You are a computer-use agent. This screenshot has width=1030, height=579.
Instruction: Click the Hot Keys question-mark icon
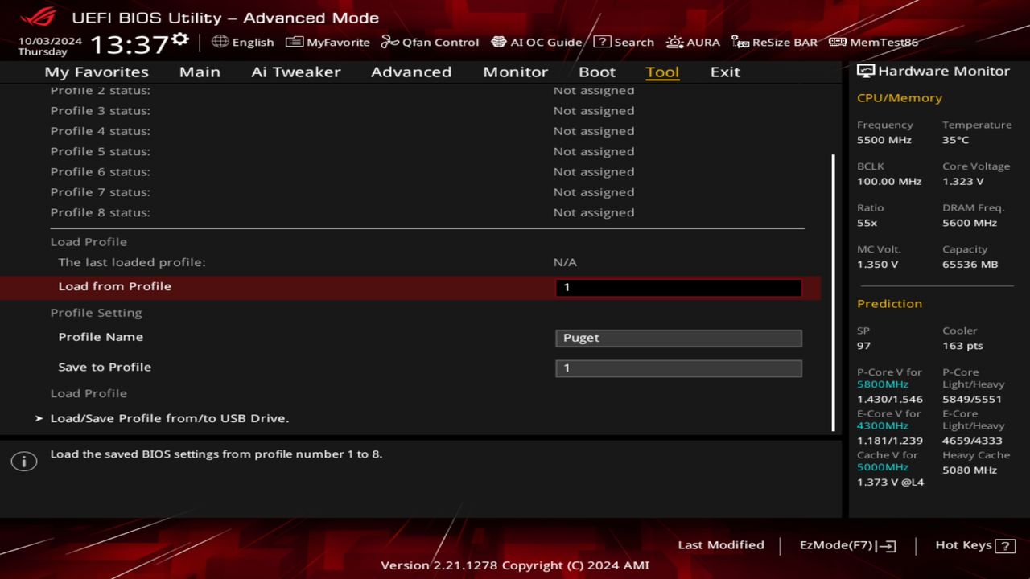click(1005, 546)
